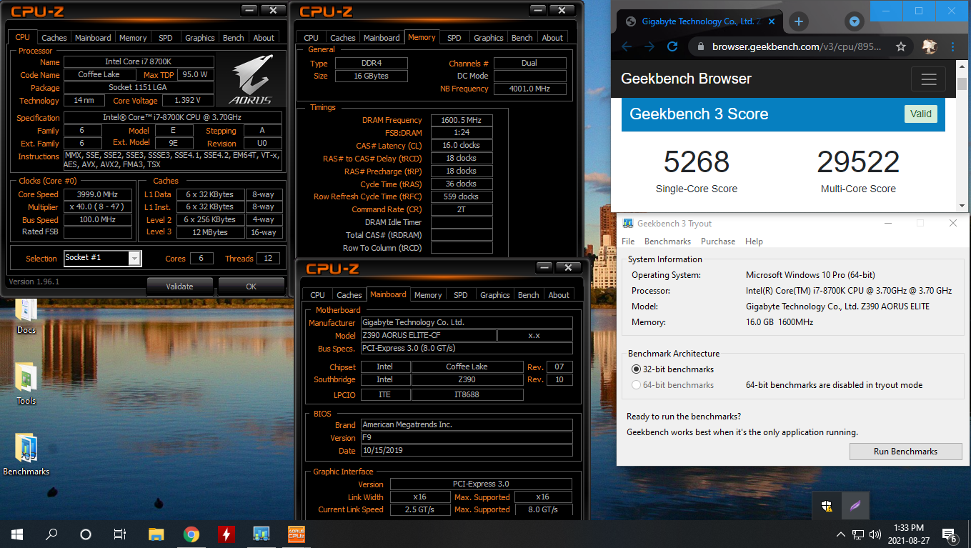Open Memory tab in CPU-Z Mainboard window

point(428,295)
